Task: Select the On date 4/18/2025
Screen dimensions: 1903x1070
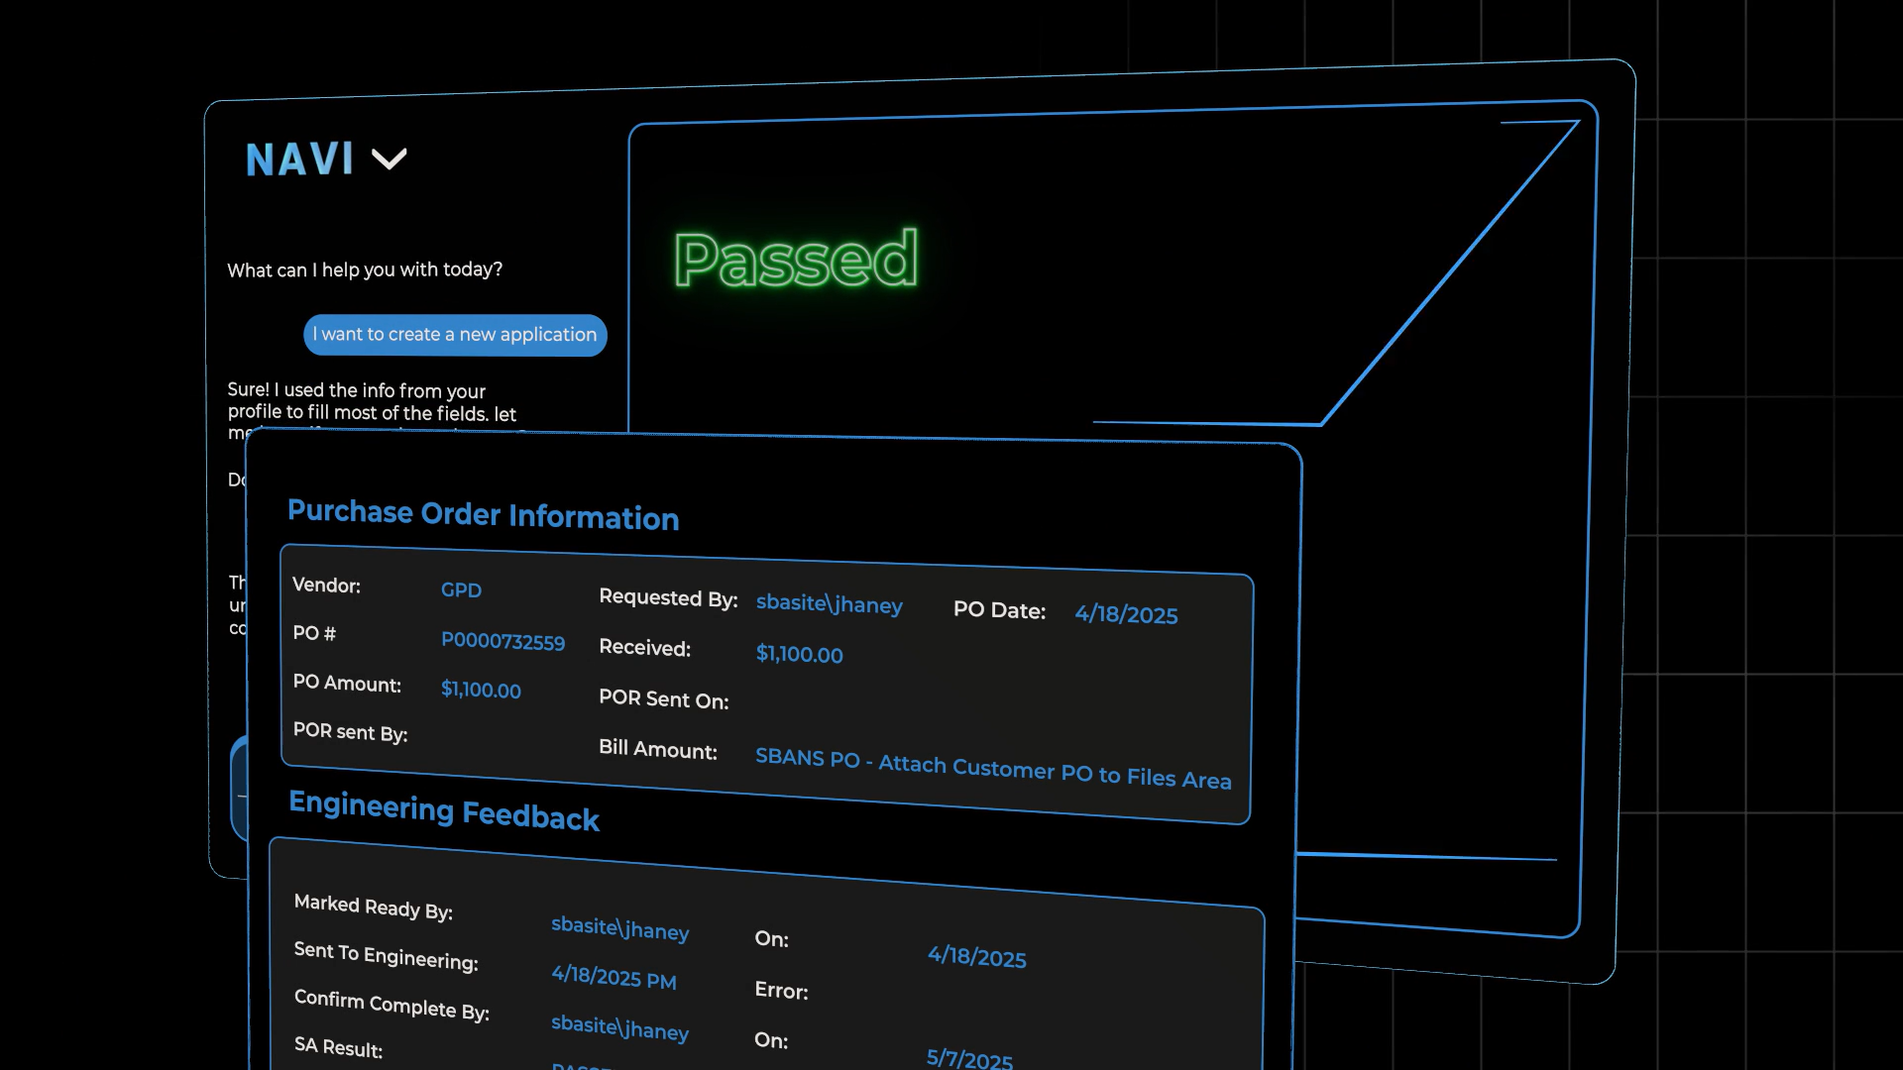Action: click(x=976, y=957)
